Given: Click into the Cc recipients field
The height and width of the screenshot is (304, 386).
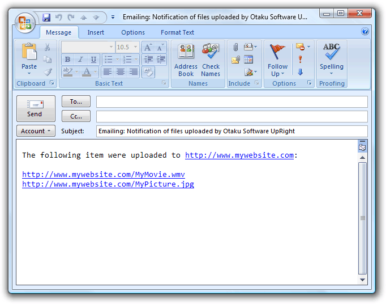Looking at the screenshot, I should click(232, 116).
